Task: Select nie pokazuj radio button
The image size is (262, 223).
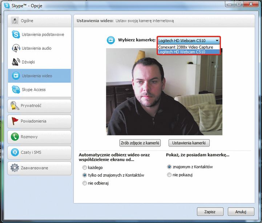Action: tap(169, 175)
